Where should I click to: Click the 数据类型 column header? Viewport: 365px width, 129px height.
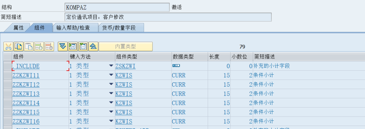[x=190, y=57]
